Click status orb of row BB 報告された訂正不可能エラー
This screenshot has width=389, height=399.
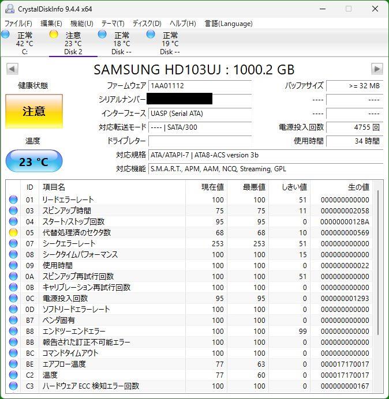coord(13,342)
